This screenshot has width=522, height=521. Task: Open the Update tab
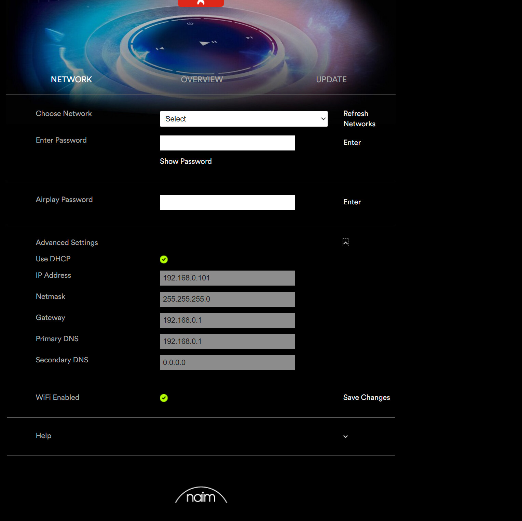click(x=331, y=79)
